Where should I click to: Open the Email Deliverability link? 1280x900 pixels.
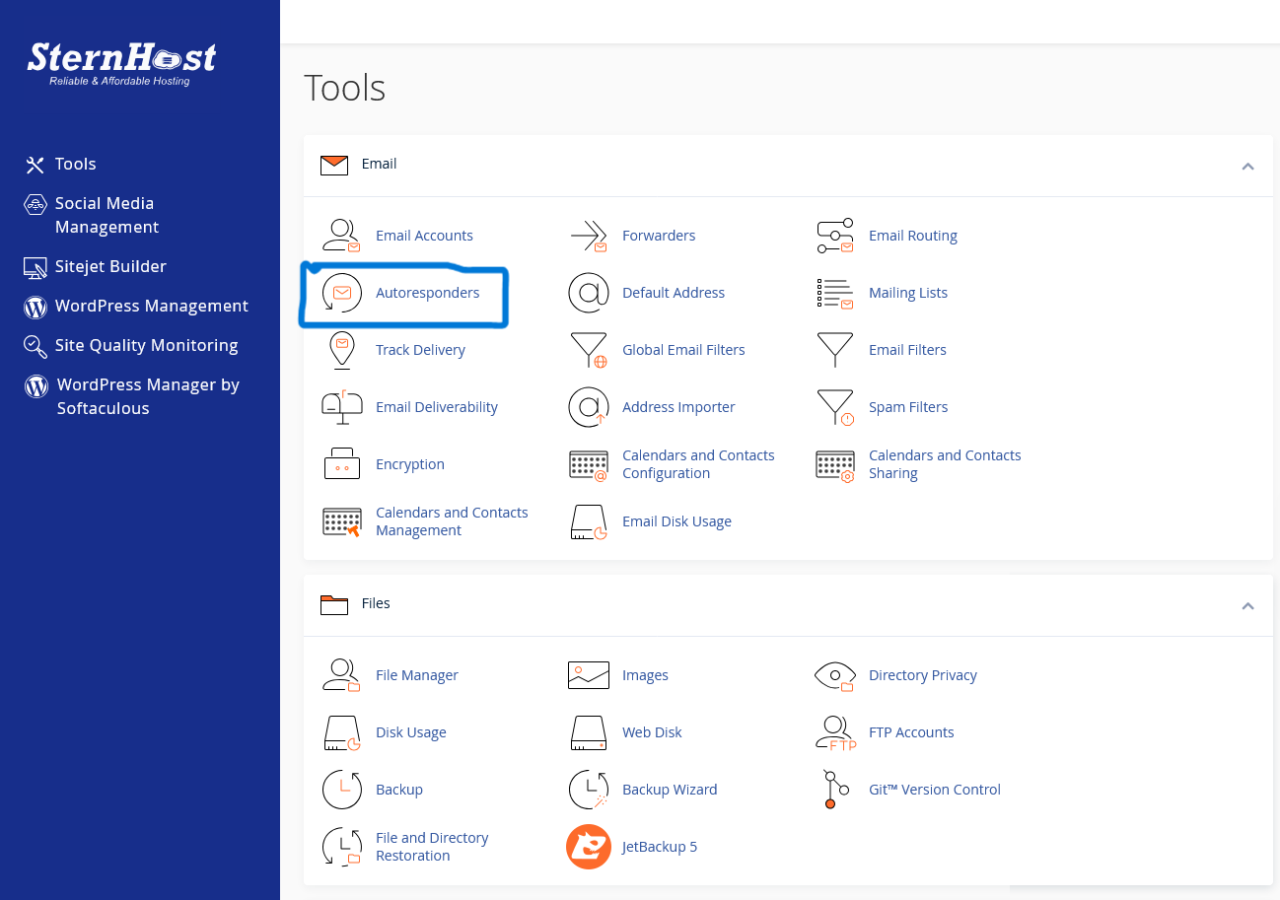click(x=436, y=407)
